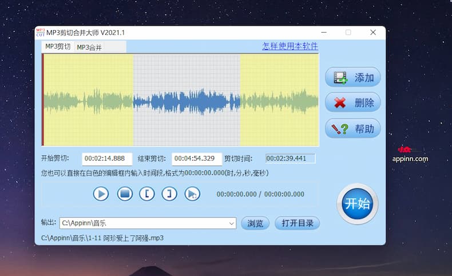The width and height of the screenshot is (452, 276).
Task: Open the 怎样使用本软件 link
Action: click(x=290, y=46)
